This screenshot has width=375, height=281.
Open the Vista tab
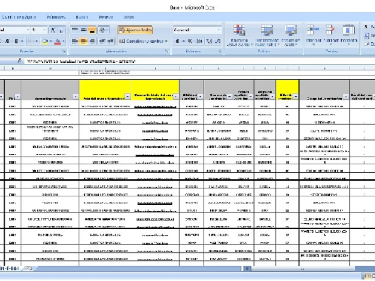click(x=129, y=17)
